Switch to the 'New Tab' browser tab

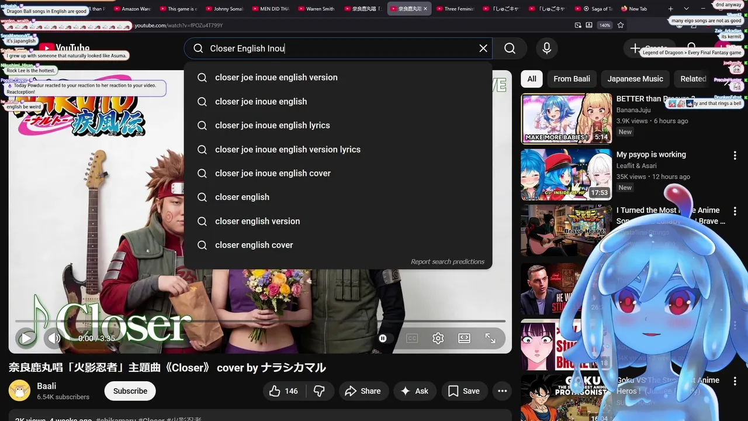point(639,9)
